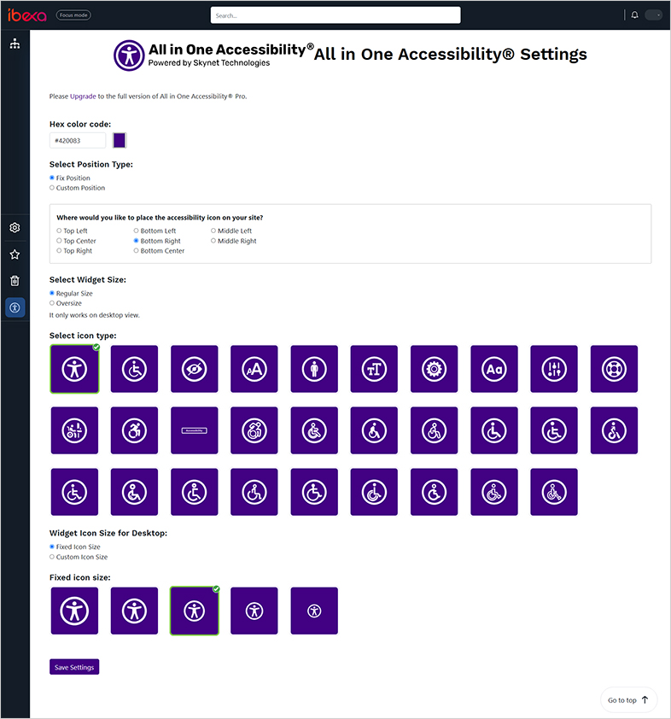
Task: Select the eye/low-vision icon type
Action: click(194, 369)
